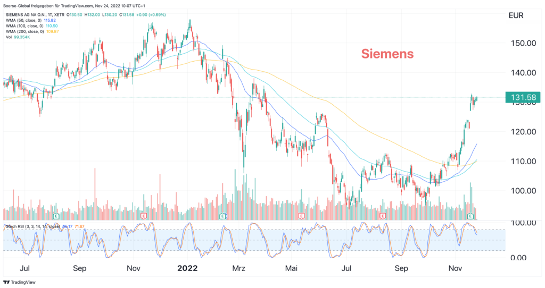Viewport: 545px width, 288px height.
Task: Click the green earnings marker in November 2022
Action: click(470, 216)
